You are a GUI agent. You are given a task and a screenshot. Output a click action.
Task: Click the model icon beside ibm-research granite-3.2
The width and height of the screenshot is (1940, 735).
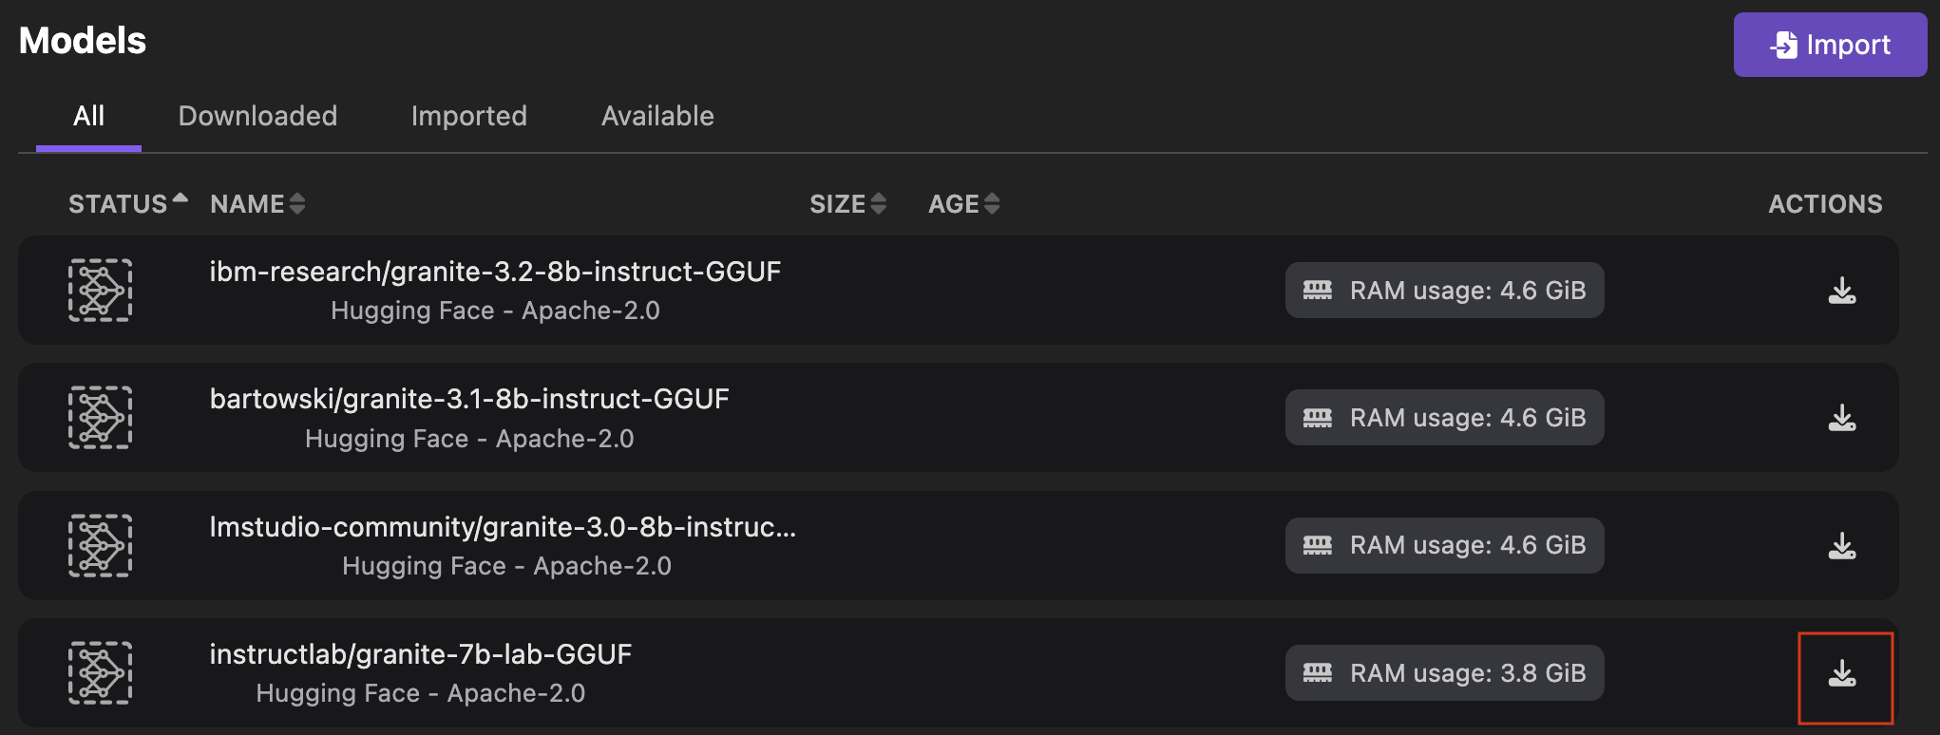pos(100,291)
